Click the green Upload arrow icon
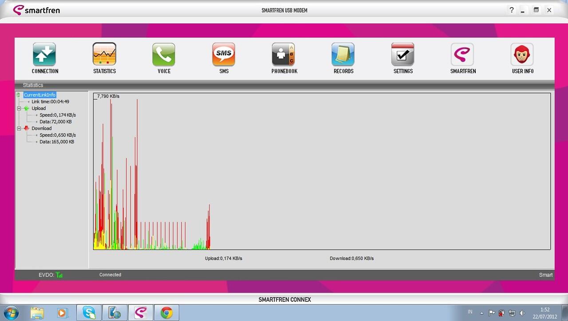Image resolution: width=568 pixels, height=321 pixels. pos(26,108)
